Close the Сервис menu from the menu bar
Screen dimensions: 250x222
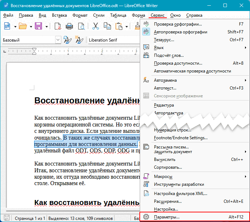pos(158,15)
